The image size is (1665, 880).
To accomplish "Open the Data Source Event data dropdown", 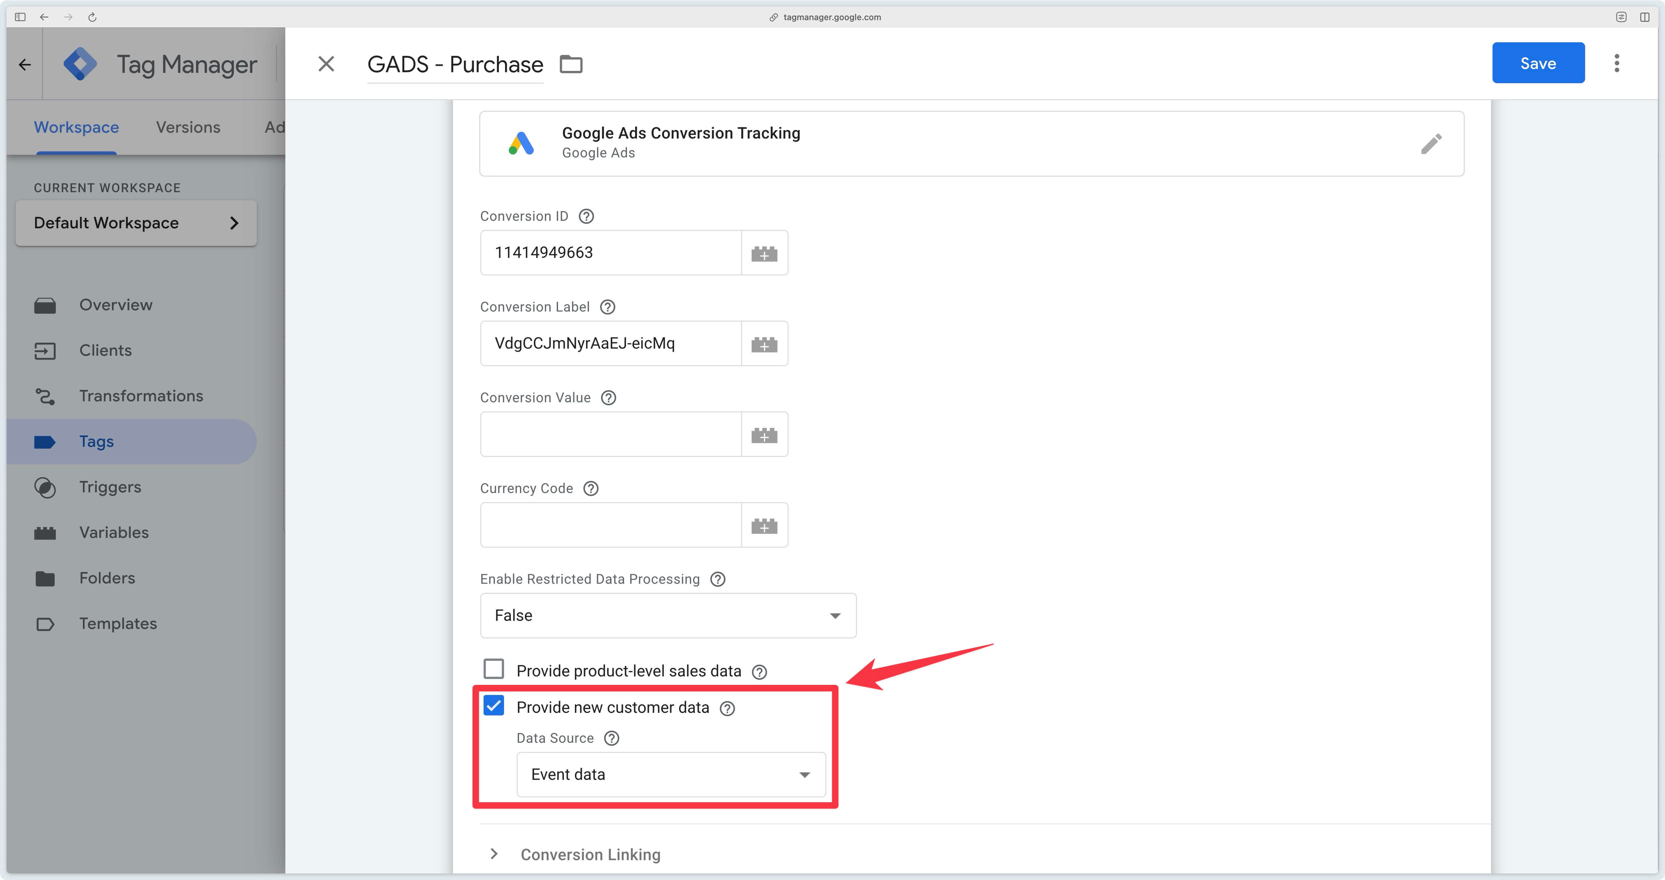I will click(671, 775).
